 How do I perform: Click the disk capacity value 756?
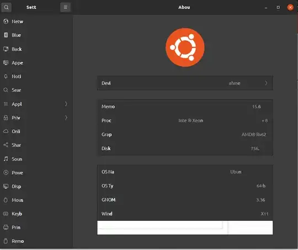pyautogui.click(x=255, y=148)
